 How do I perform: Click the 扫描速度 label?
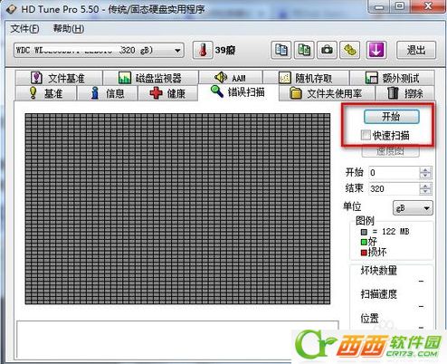tap(379, 294)
